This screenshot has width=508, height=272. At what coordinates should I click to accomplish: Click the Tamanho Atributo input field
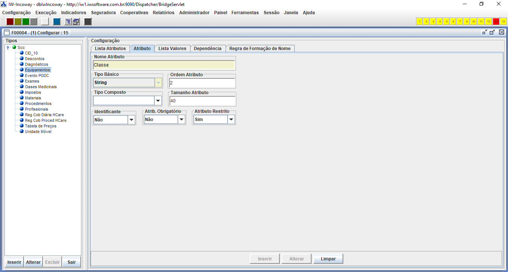click(x=202, y=101)
